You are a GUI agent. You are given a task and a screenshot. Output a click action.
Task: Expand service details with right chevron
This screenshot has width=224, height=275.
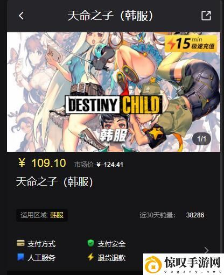[207, 250]
